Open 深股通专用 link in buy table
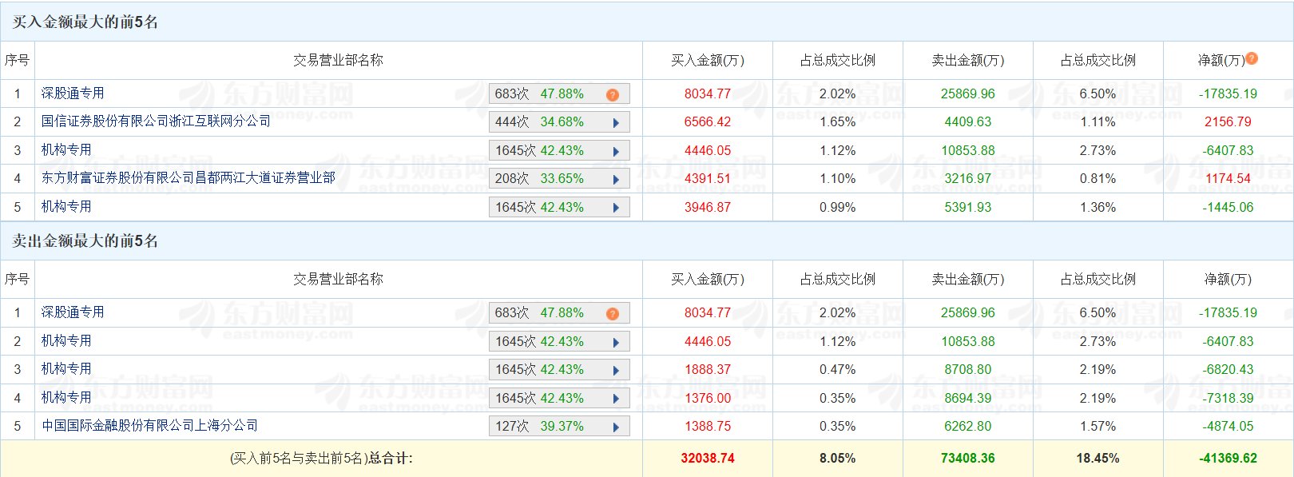 [73, 93]
